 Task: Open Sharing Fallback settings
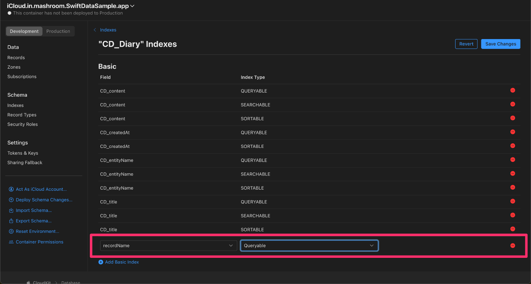coord(25,163)
